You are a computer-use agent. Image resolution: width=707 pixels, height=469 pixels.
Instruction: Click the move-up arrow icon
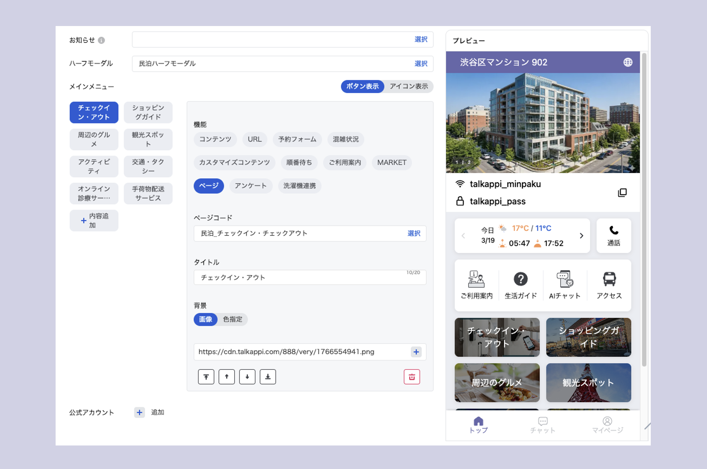[x=227, y=377]
